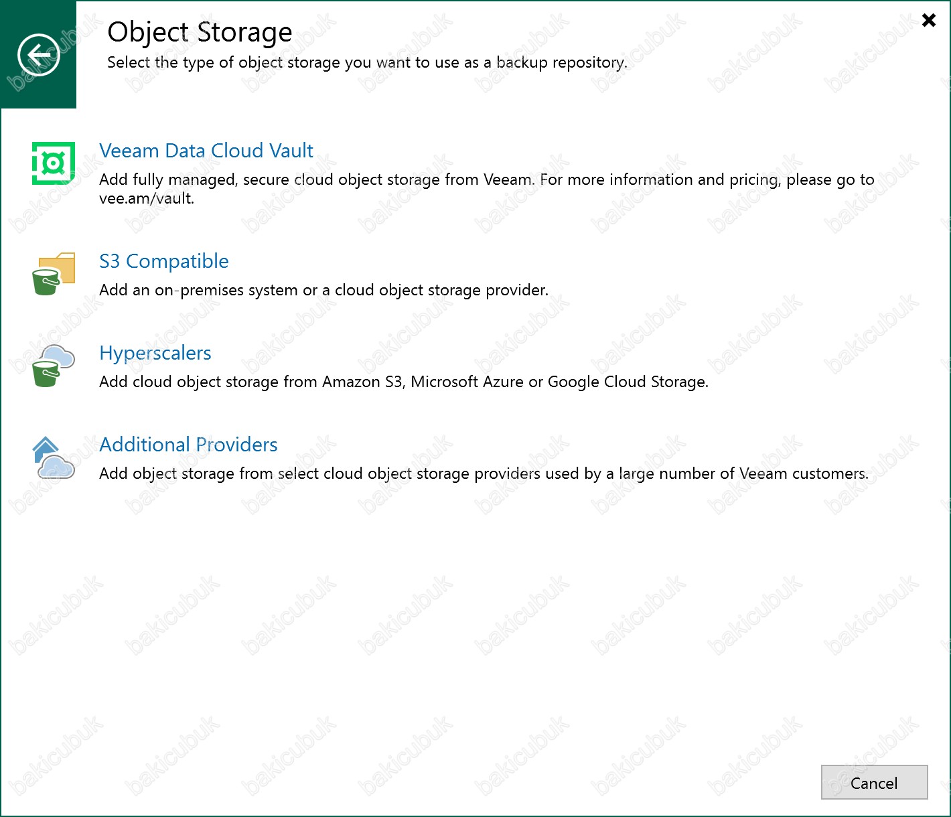Click the 'Add fully managed, secure cloud object storage' description
Viewport: 951px width, 817px height.
pos(487,189)
